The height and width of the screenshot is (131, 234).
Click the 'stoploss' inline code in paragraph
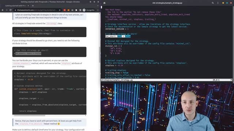66,63
